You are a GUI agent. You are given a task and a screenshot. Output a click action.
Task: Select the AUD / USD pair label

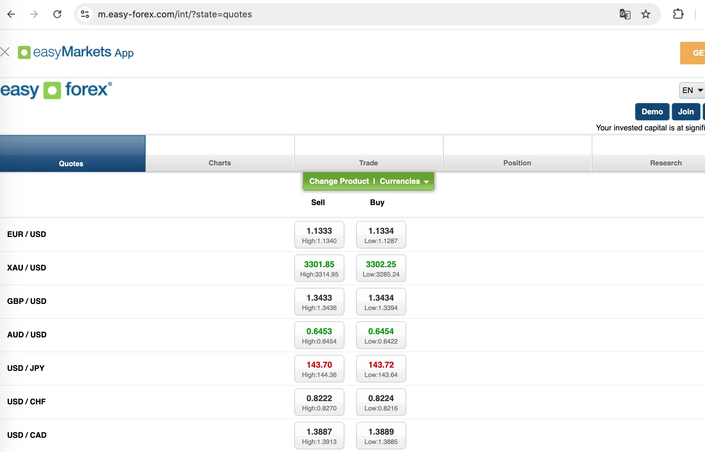pyautogui.click(x=27, y=334)
